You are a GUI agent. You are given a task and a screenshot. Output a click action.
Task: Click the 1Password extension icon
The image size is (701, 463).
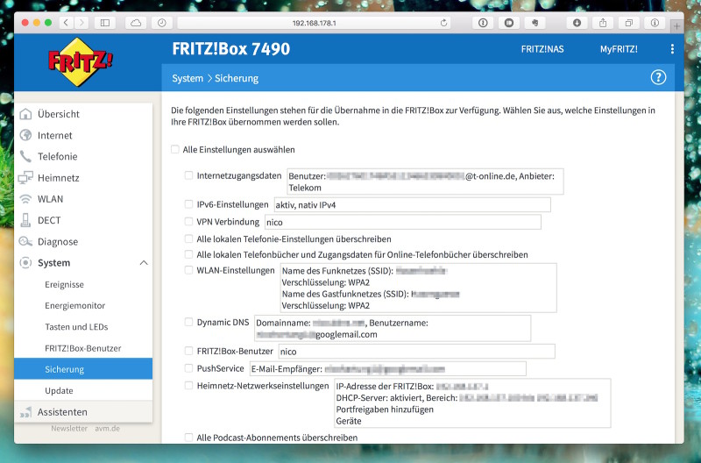point(483,23)
